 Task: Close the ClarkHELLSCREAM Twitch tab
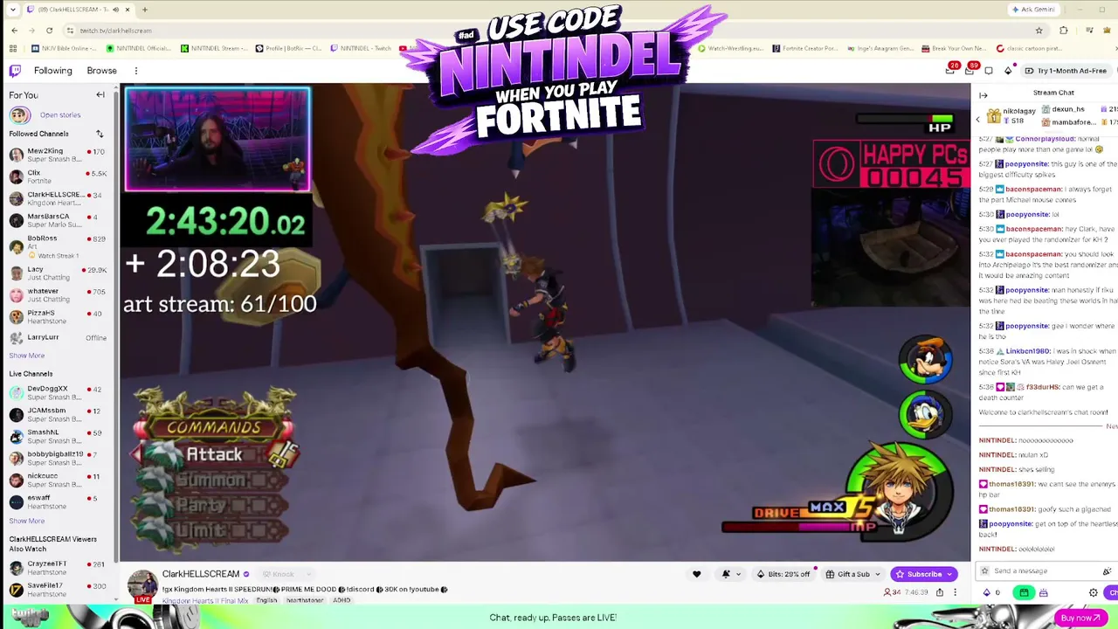(x=128, y=10)
